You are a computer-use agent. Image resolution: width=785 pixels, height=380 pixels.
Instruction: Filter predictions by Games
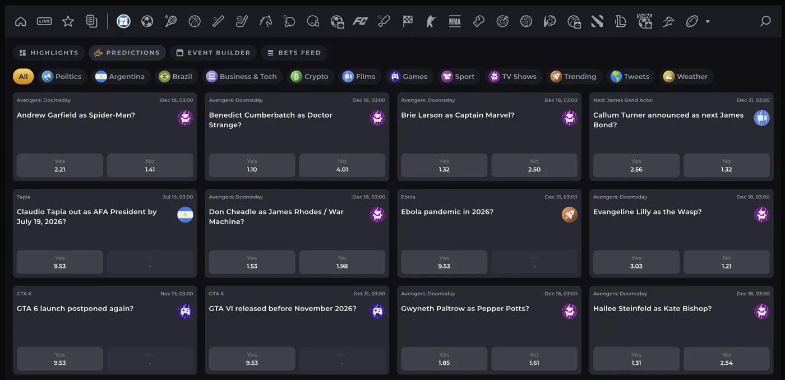coord(409,76)
